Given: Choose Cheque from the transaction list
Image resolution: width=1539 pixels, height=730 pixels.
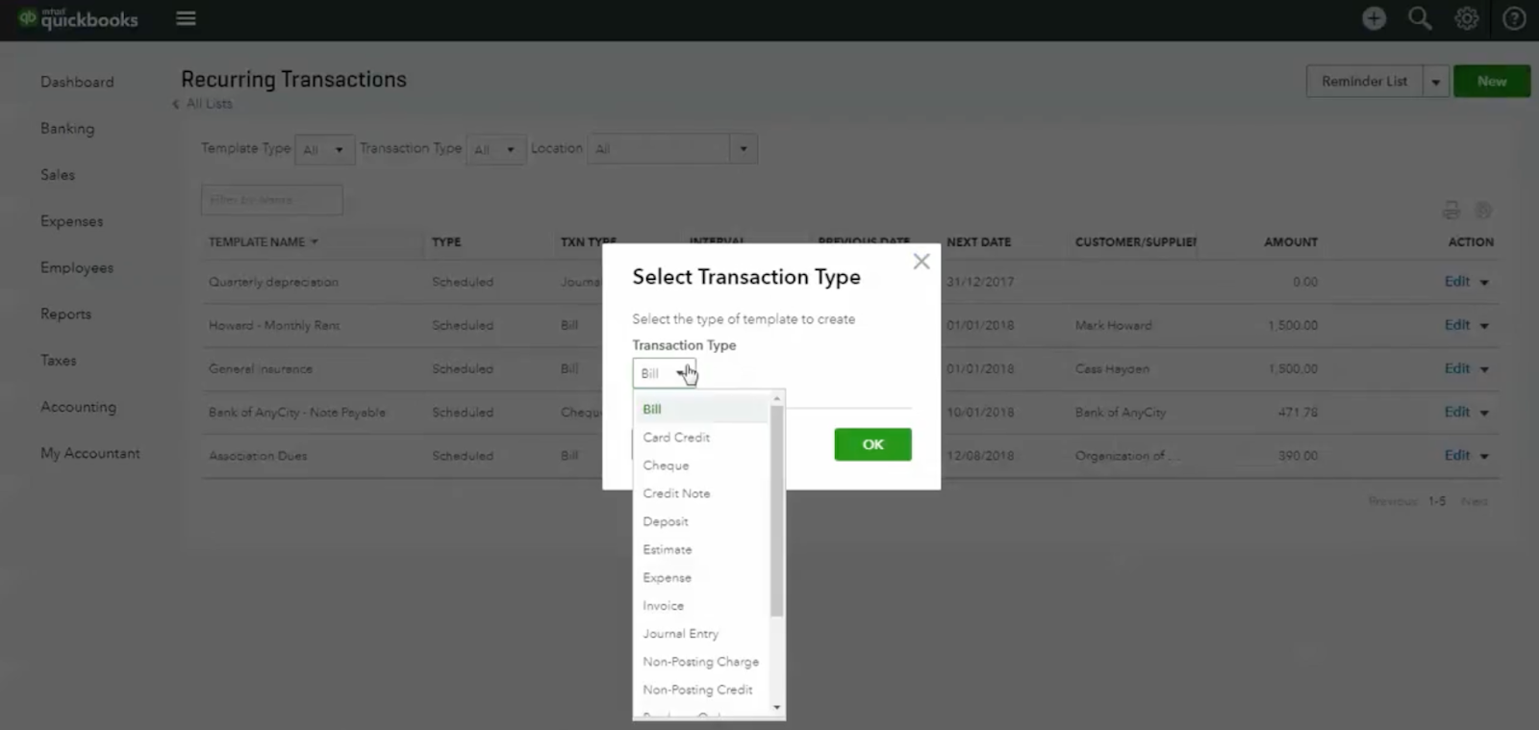Looking at the screenshot, I should pos(666,466).
